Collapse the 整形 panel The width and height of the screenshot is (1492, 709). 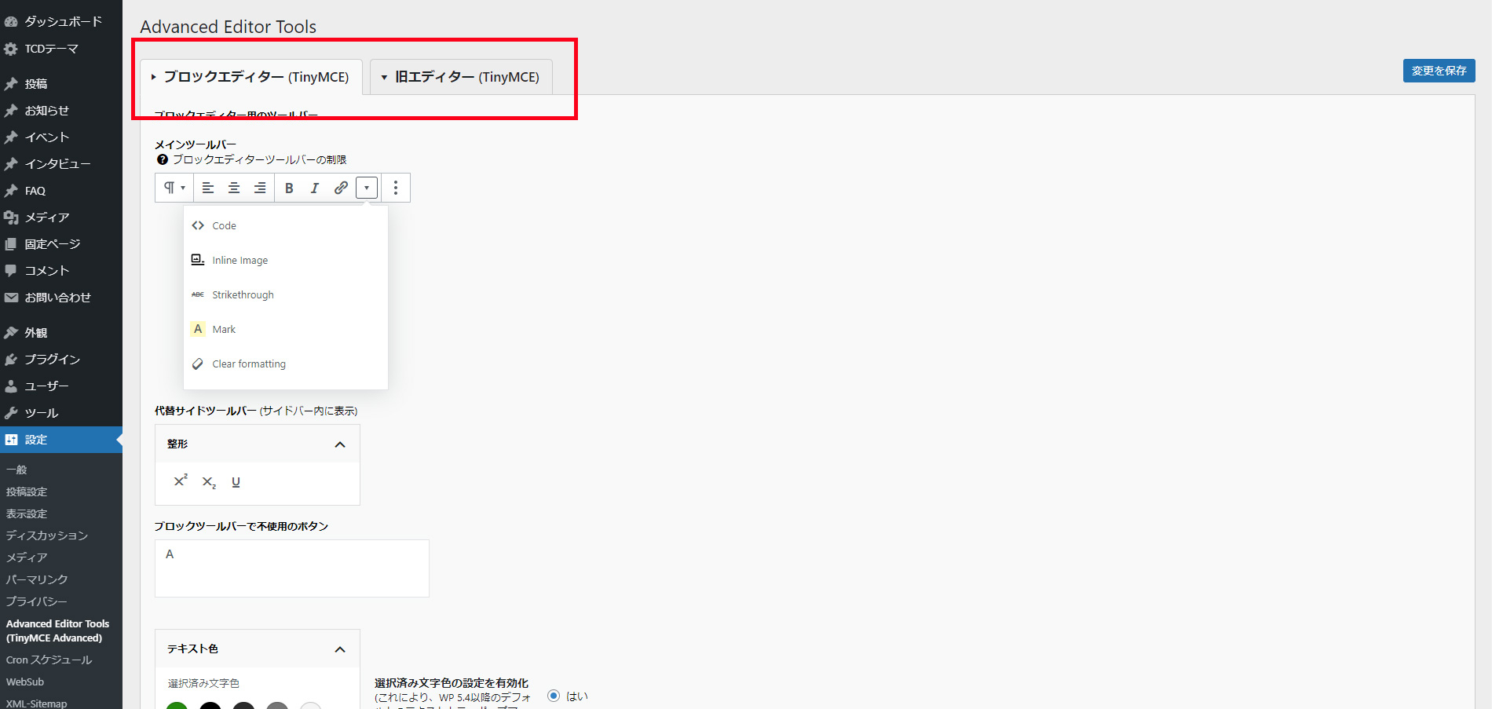[340, 444]
